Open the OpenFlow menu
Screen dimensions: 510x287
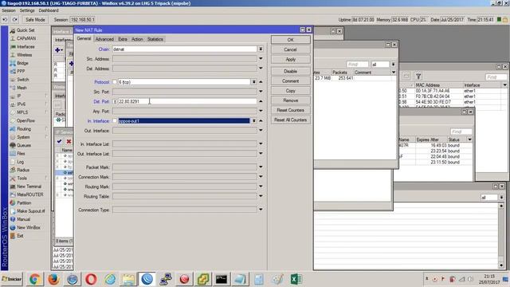click(x=25, y=120)
